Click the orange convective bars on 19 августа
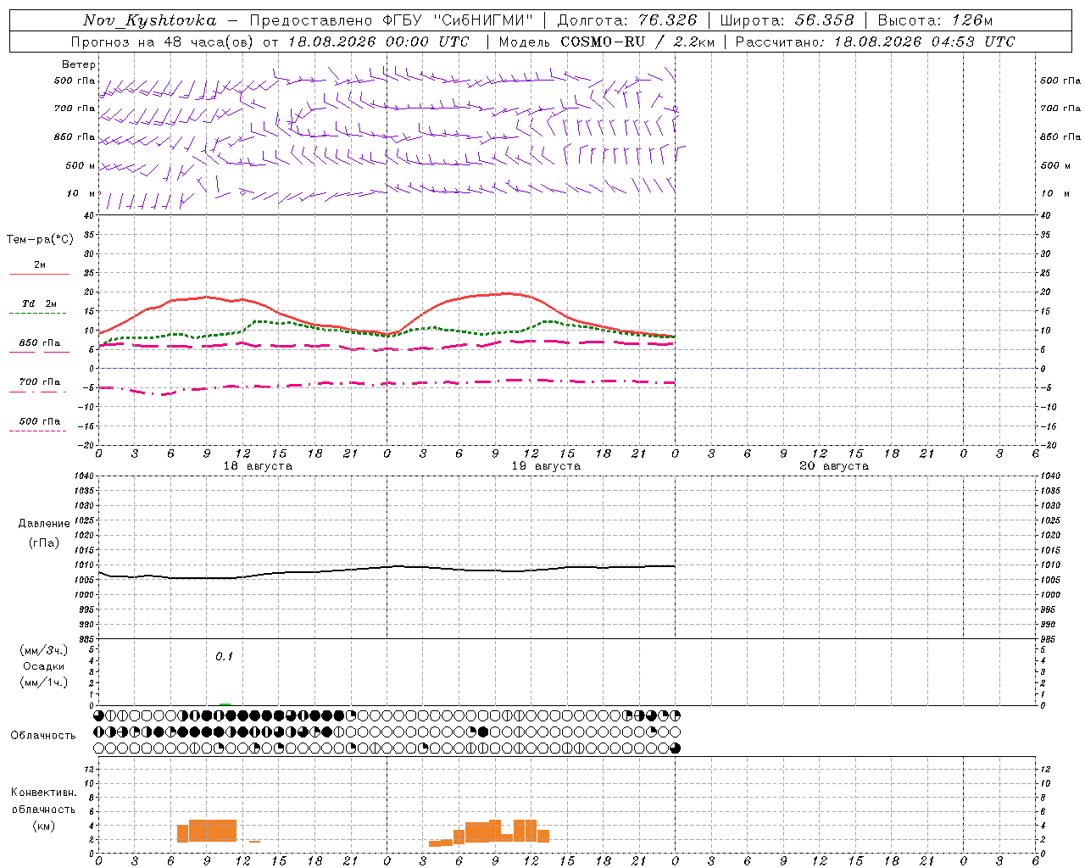 (x=489, y=832)
